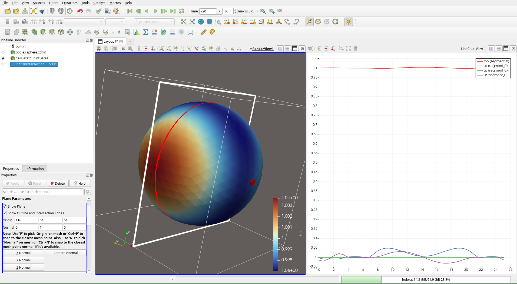
Task: Click the Delete button
Action: 58,183
